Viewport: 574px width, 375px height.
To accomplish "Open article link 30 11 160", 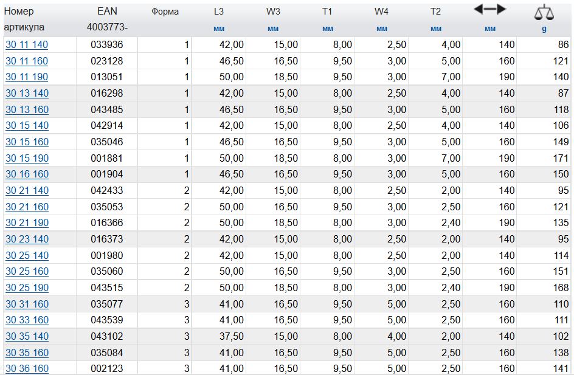I will point(27,61).
